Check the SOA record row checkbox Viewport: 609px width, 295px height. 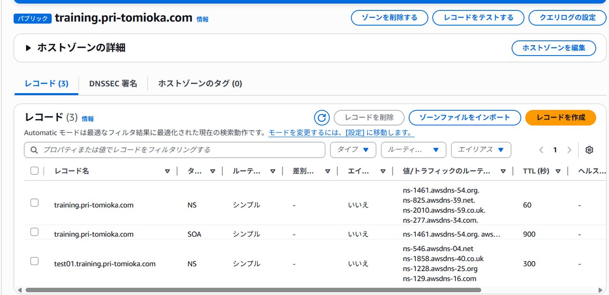(x=34, y=232)
